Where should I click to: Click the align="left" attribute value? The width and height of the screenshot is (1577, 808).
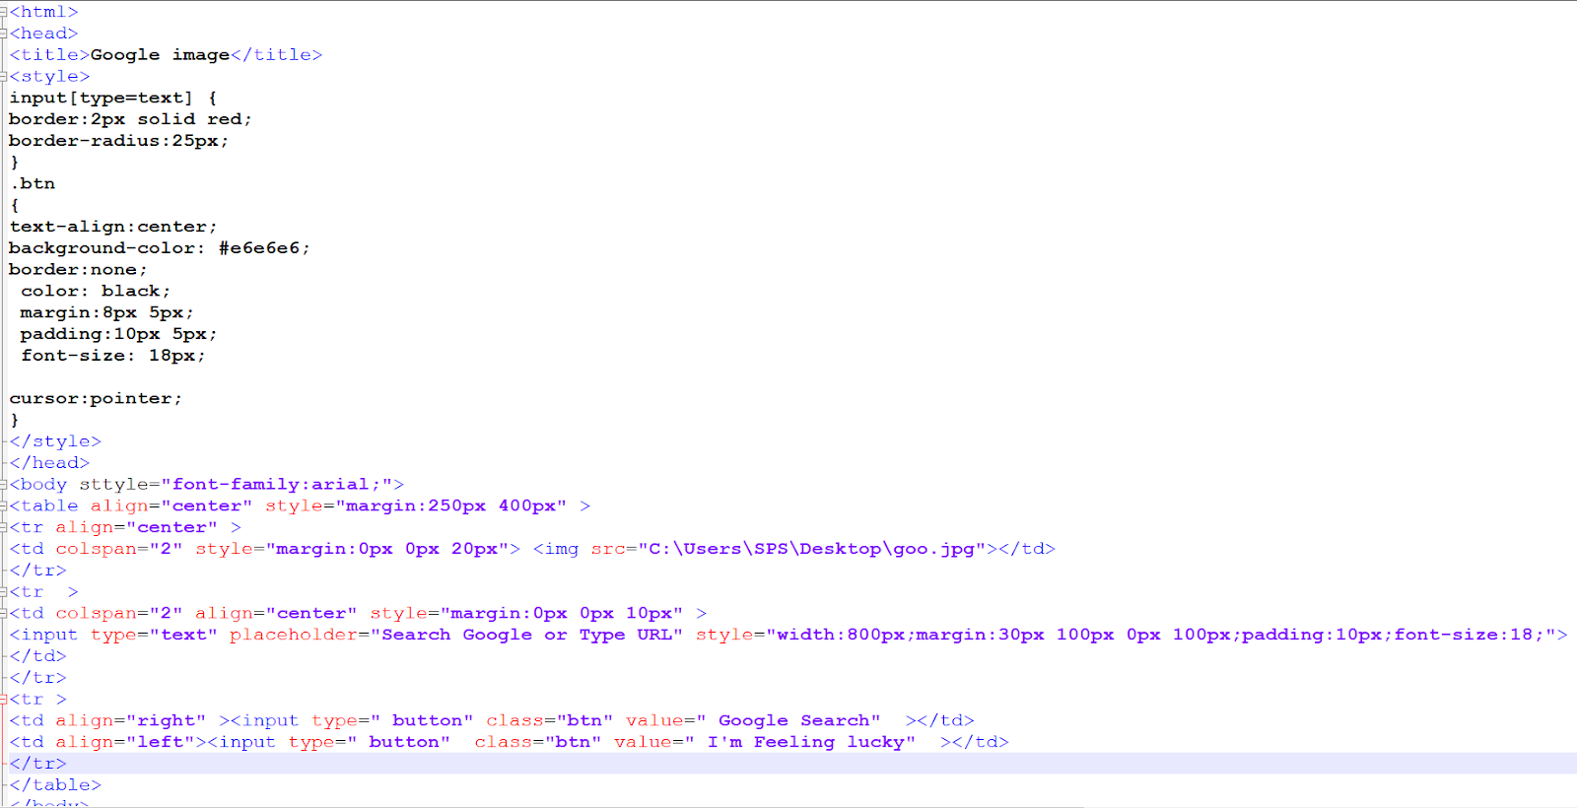(x=160, y=743)
